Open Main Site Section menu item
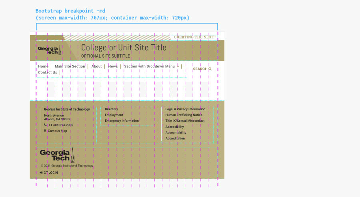This screenshot has width=360, height=197. coord(70,66)
